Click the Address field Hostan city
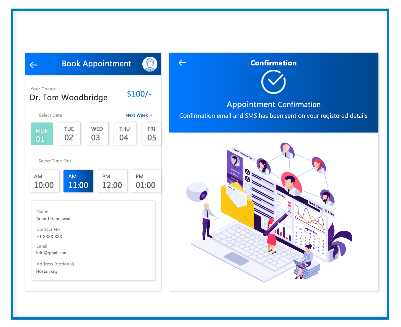401x327 pixels. click(47, 272)
